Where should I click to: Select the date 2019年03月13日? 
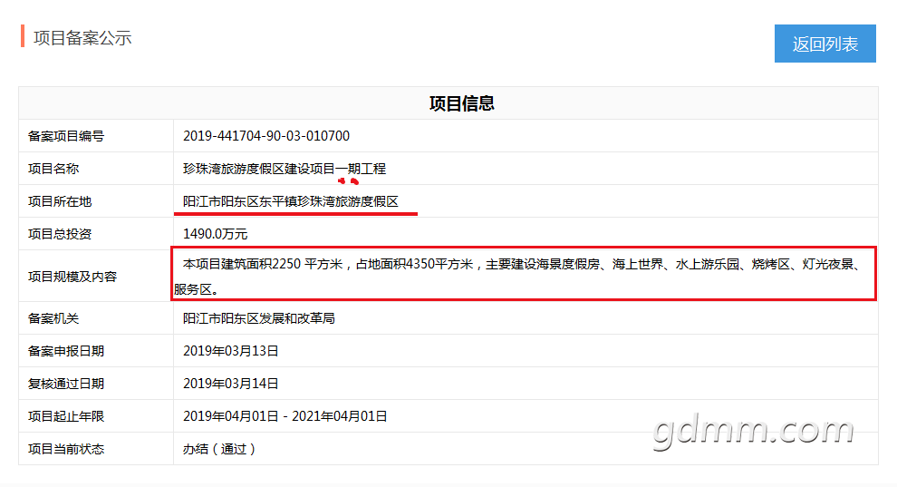(230, 351)
